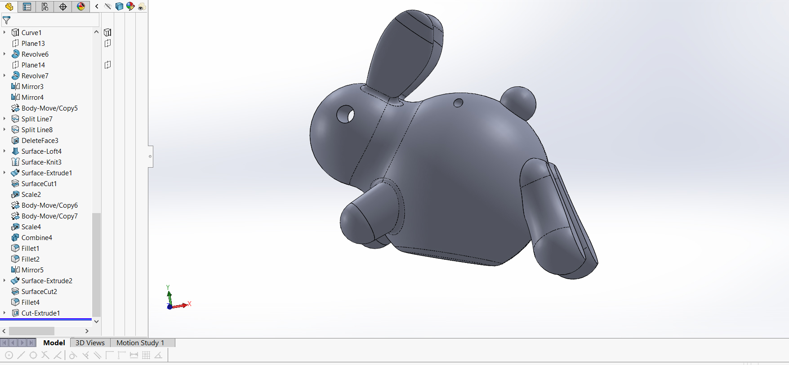Screen dimensions: 789x365
Task: Expand the Cut-Extrude1 feature node
Action: click(4, 313)
